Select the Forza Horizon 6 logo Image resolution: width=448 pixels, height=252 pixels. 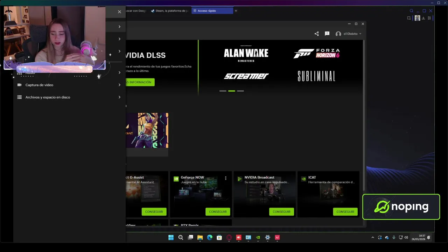click(316, 54)
